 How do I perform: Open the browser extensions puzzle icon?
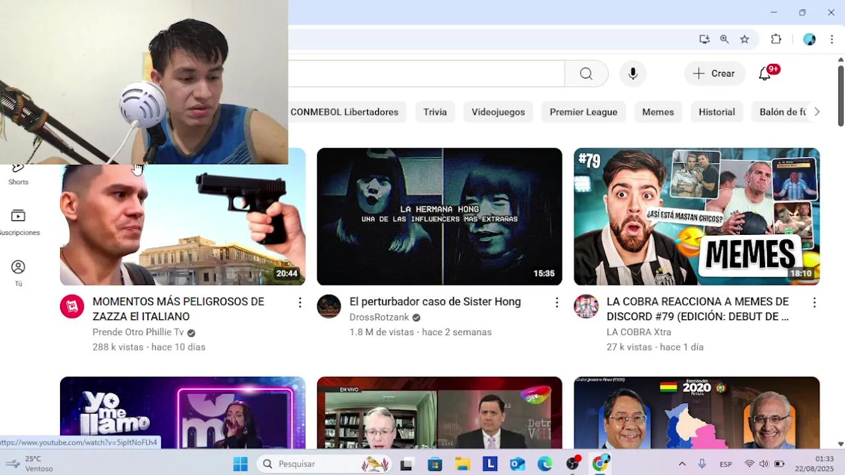776,39
